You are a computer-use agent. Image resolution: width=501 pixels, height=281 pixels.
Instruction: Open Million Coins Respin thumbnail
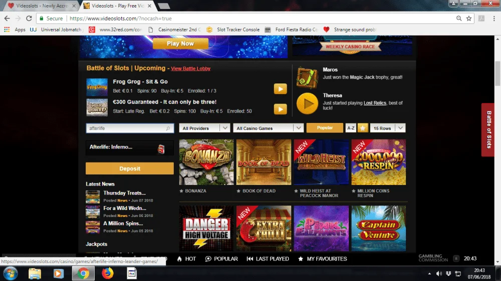379,162
